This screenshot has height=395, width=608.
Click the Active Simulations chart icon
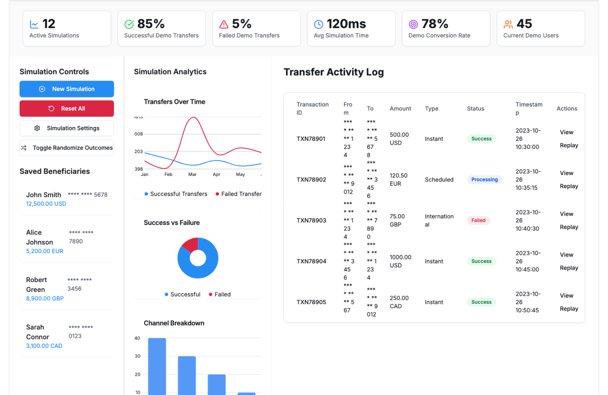34,24
